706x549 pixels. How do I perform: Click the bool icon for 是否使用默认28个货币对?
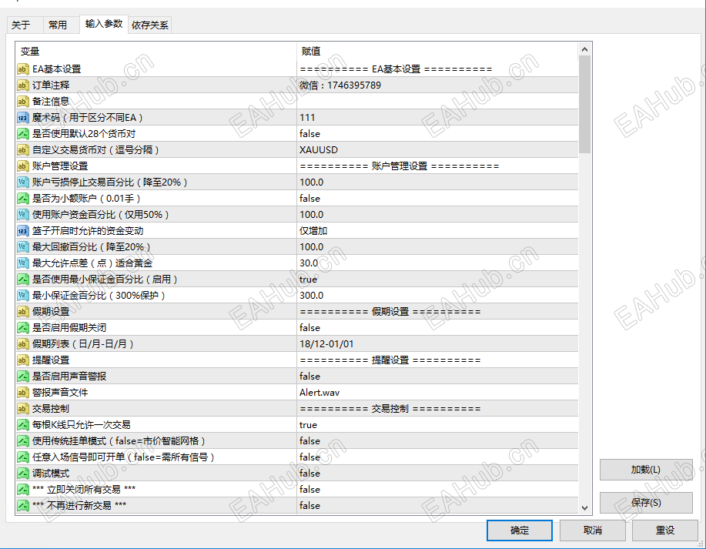[22, 134]
